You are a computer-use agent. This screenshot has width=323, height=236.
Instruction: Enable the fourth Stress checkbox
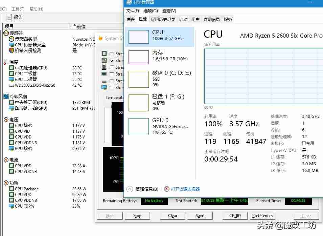point(112,74)
